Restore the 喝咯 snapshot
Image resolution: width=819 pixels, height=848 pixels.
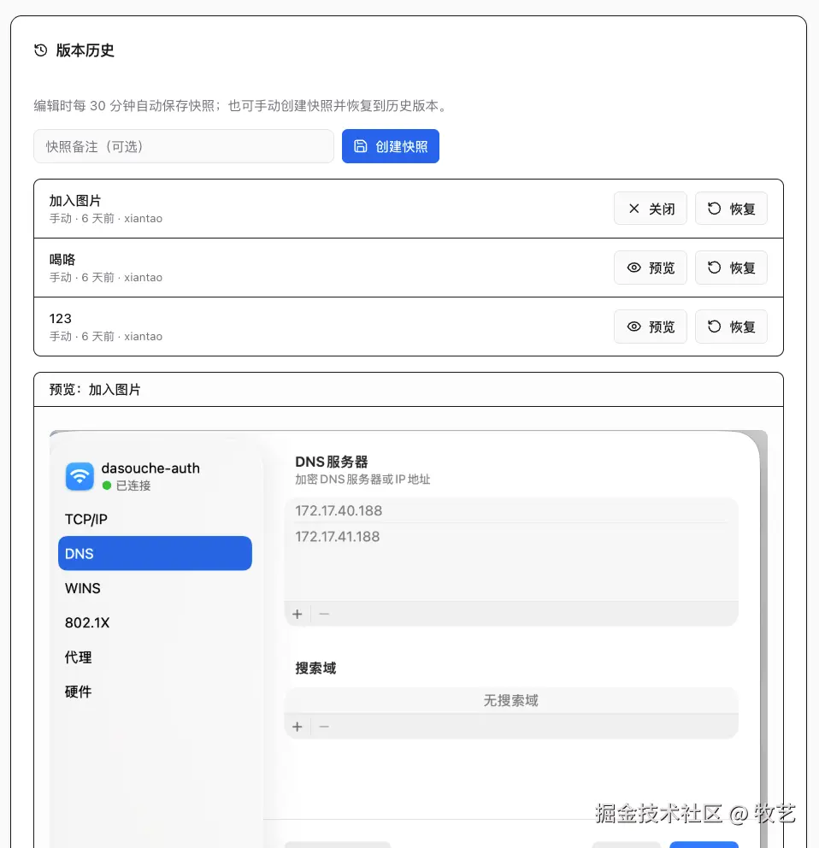pyautogui.click(x=731, y=268)
